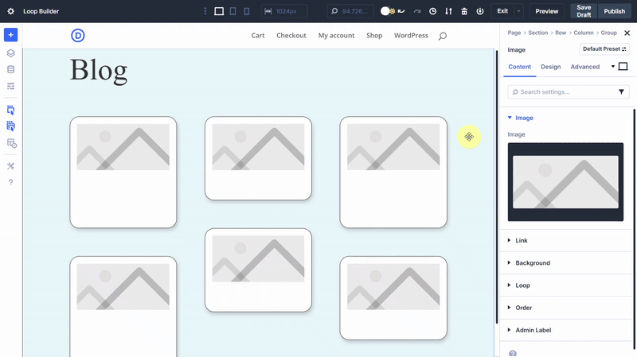637x357 pixels.
Task: Switch to the Content tab
Action: coord(520,67)
